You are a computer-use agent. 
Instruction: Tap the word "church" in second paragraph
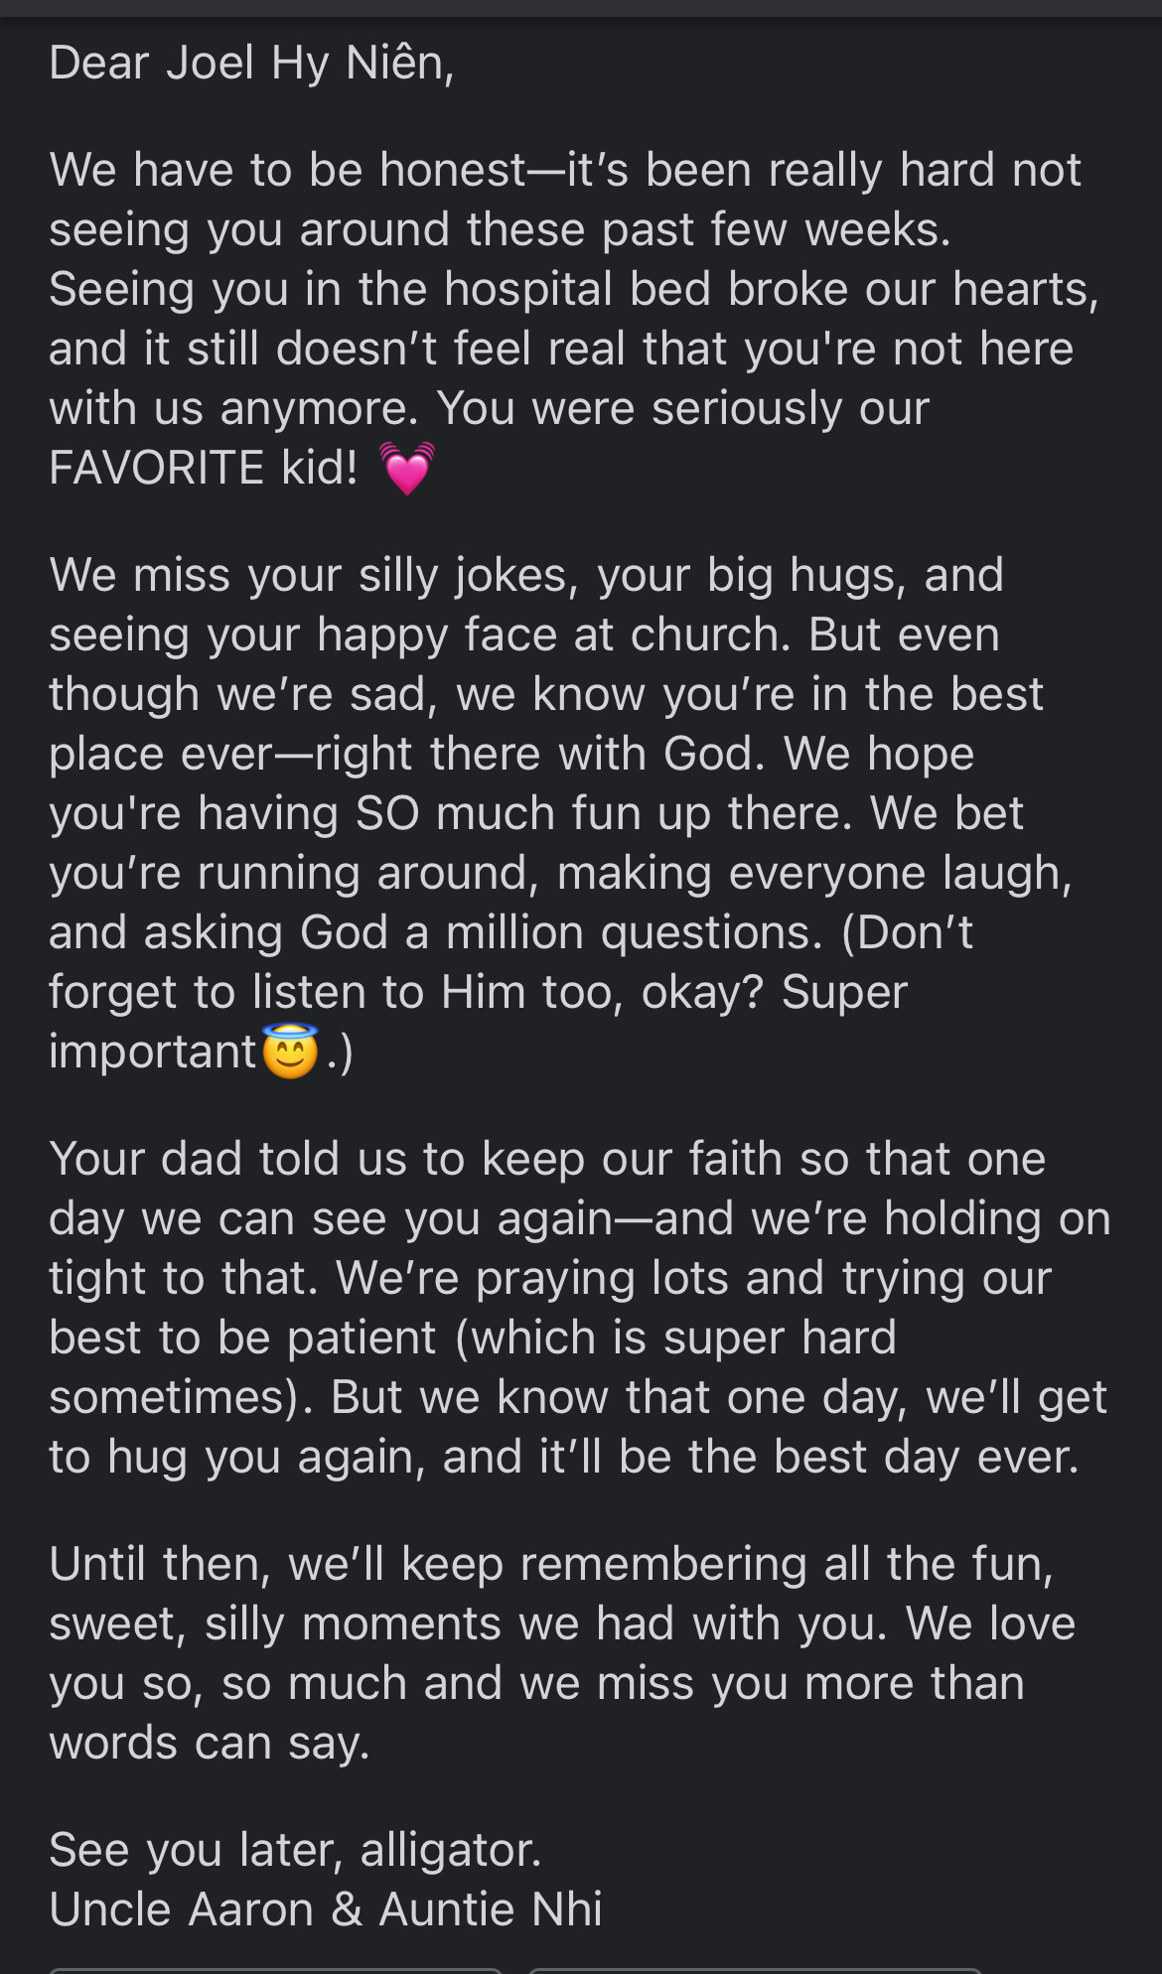[x=706, y=634]
